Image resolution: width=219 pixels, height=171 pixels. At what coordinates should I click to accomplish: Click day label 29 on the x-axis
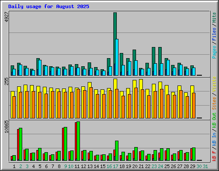[x=192, y=166]
